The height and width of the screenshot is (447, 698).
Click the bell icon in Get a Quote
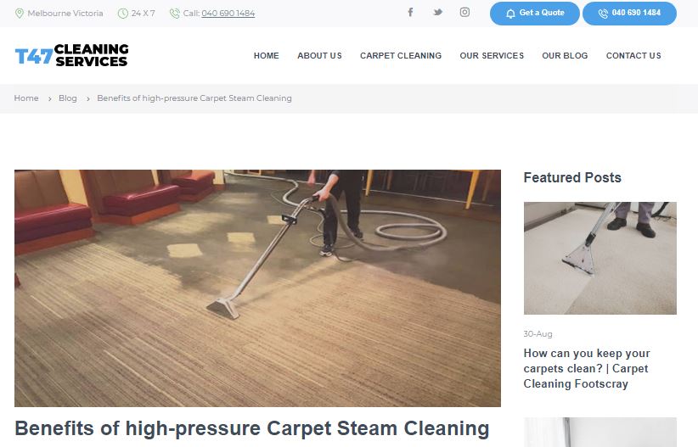click(510, 14)
